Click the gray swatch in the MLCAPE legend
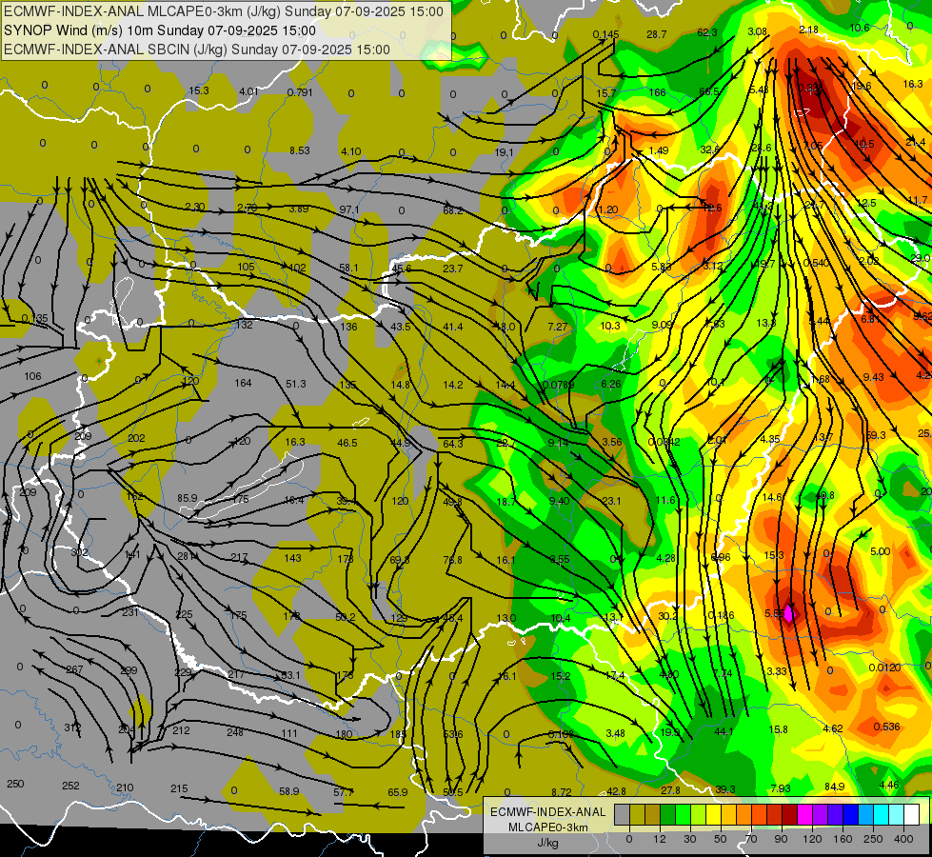This screenshot has height=857, width=932. coord(622,815)
